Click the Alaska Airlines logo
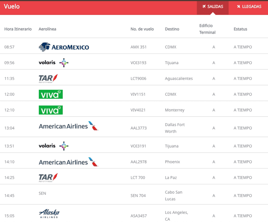 [49, 213]
